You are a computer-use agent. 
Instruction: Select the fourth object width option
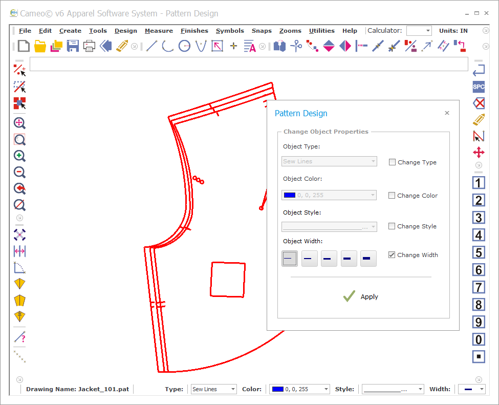(349, 258)
